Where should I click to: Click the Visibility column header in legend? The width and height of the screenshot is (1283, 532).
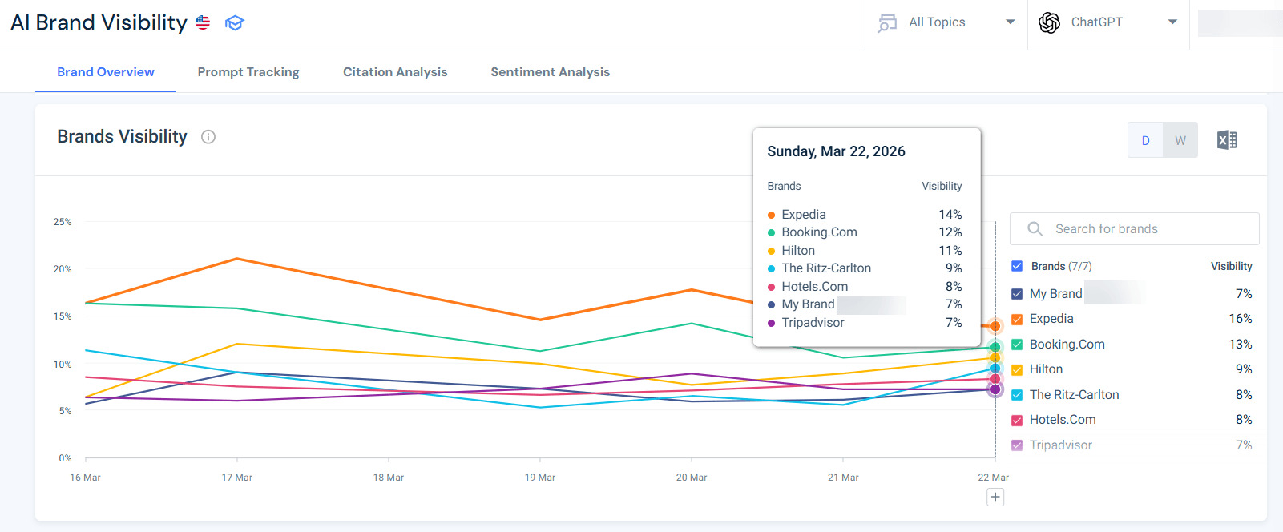[1231, 266]
